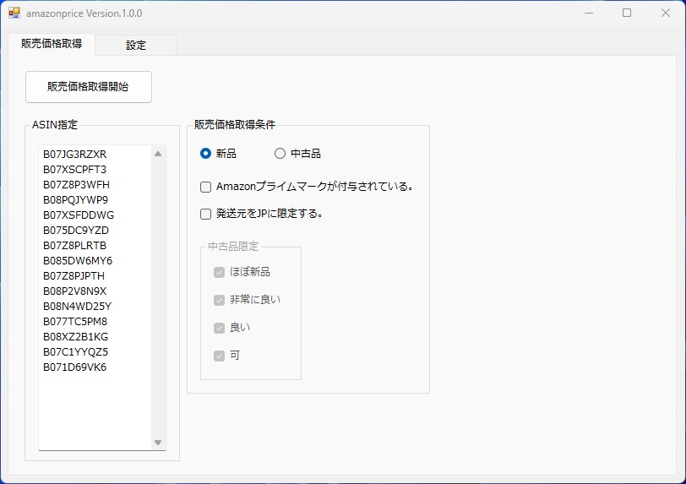Check 発送元をJPに限定する option
The image size is (686, 484).
pyautogui.click(x=205, y=214)
